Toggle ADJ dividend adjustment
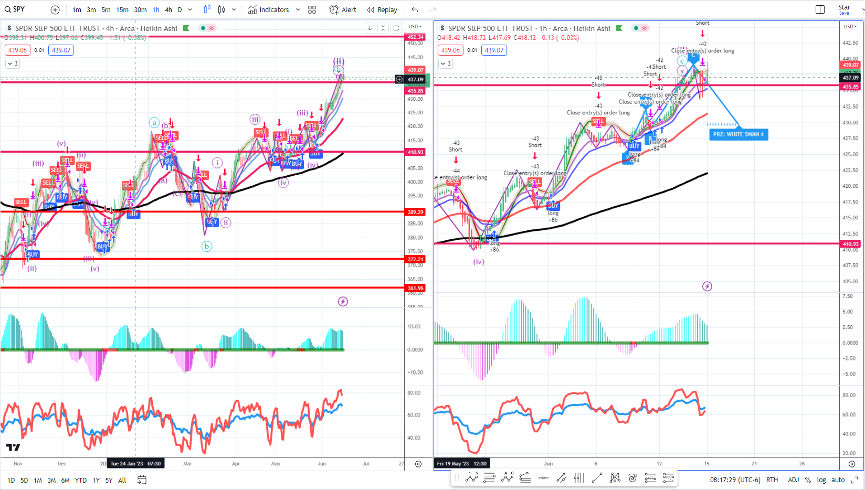865x490 pixels. (x=793, y=480)
